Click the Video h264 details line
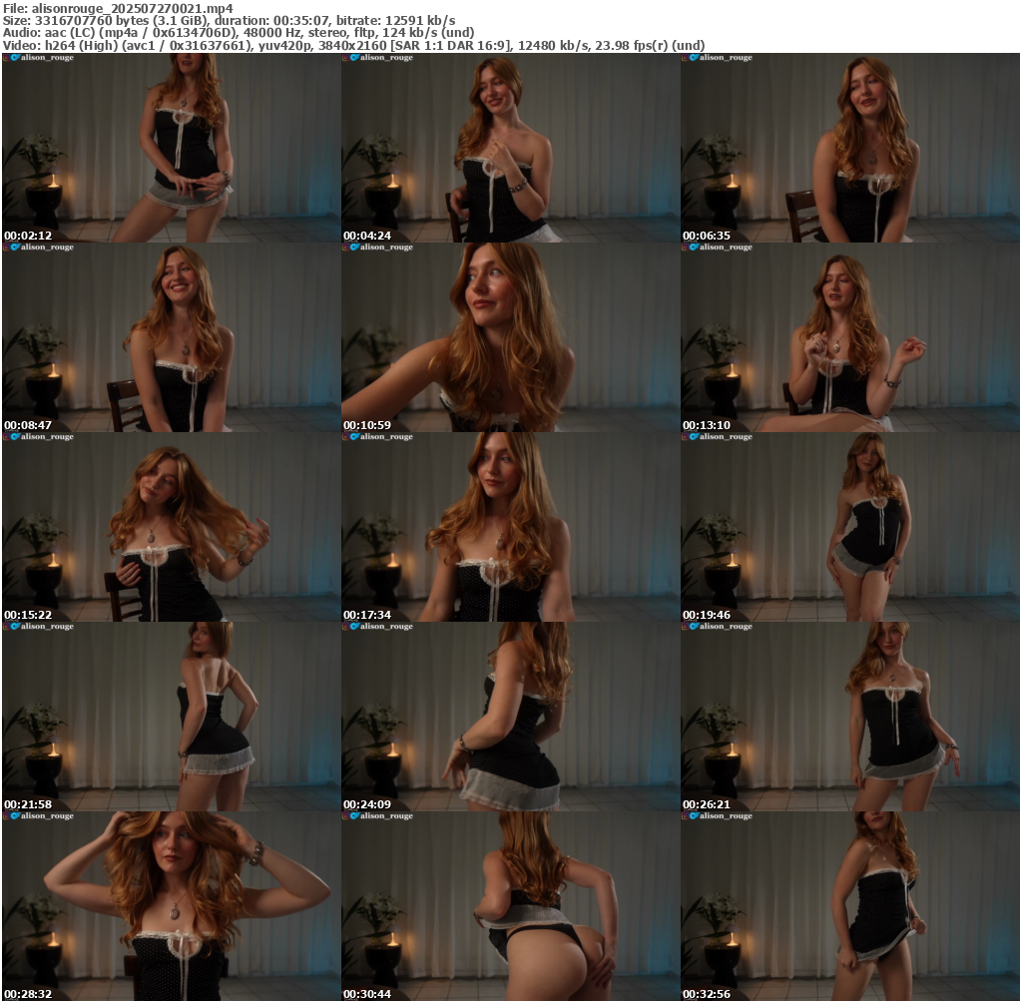 (x=354, y=45)
